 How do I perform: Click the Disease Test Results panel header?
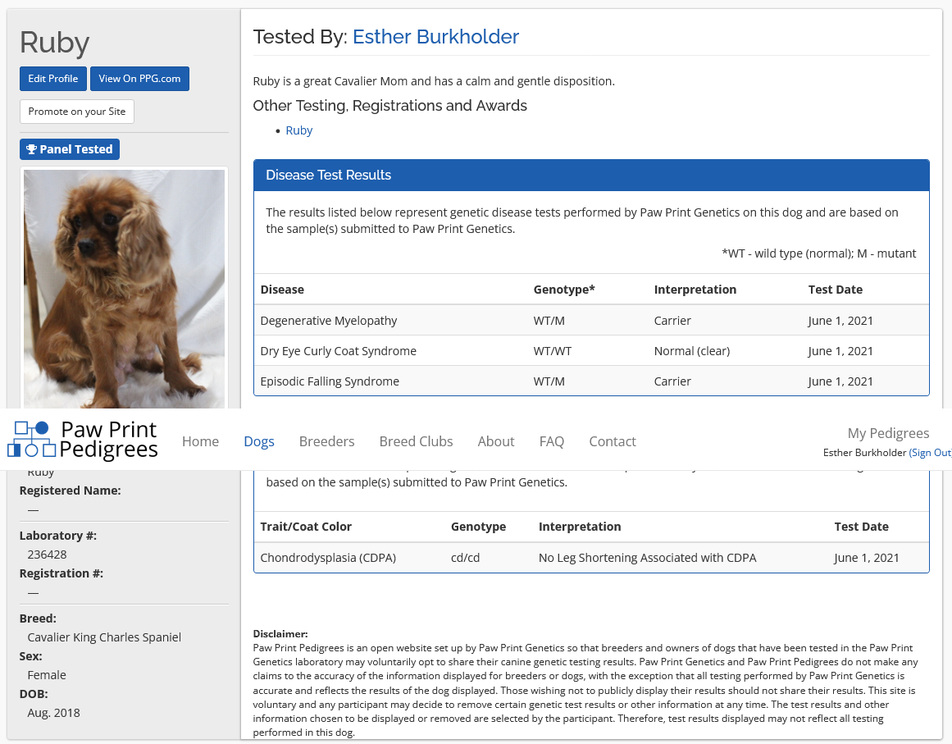coord(590,175)
